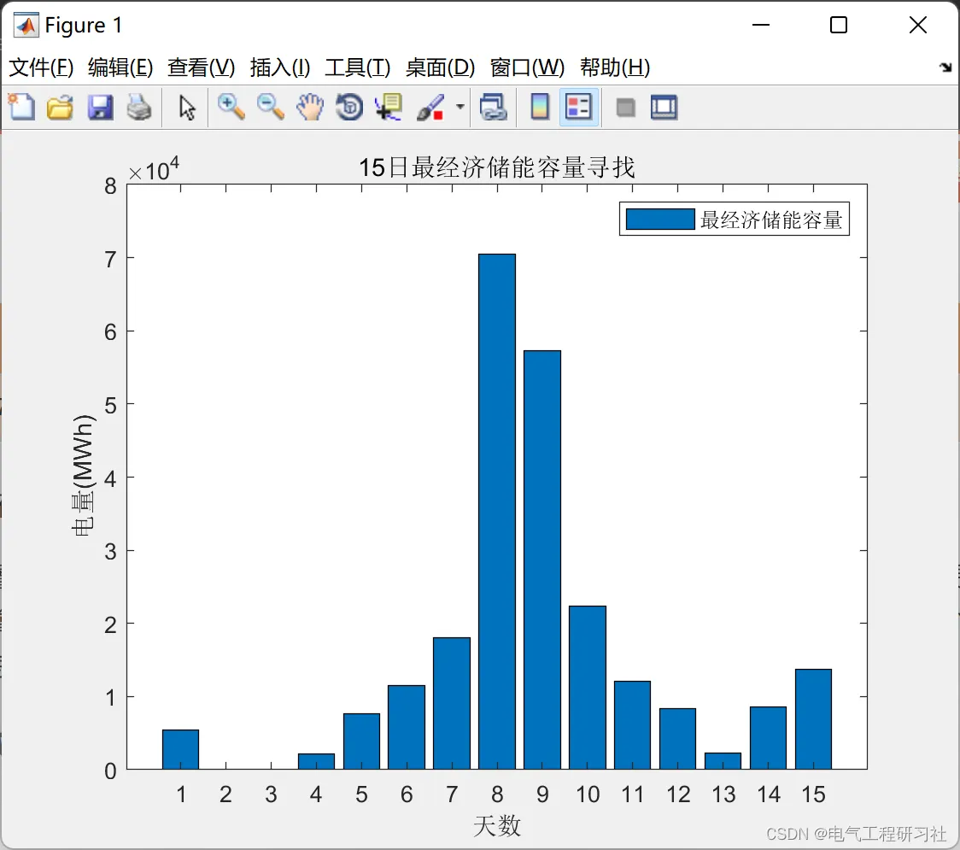Select the Edit Plot arrow tool

(x=187, y=108)
